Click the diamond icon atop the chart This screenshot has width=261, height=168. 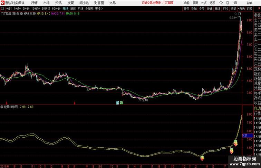pyautogui.click(x=236, y=14)
